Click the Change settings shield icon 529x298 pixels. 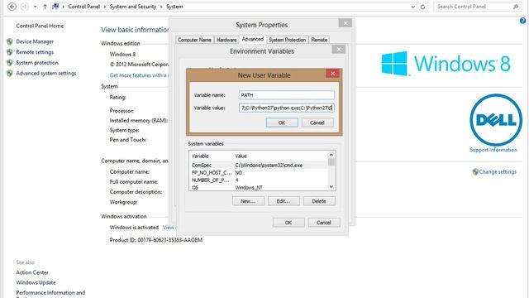tap(475, 171)
